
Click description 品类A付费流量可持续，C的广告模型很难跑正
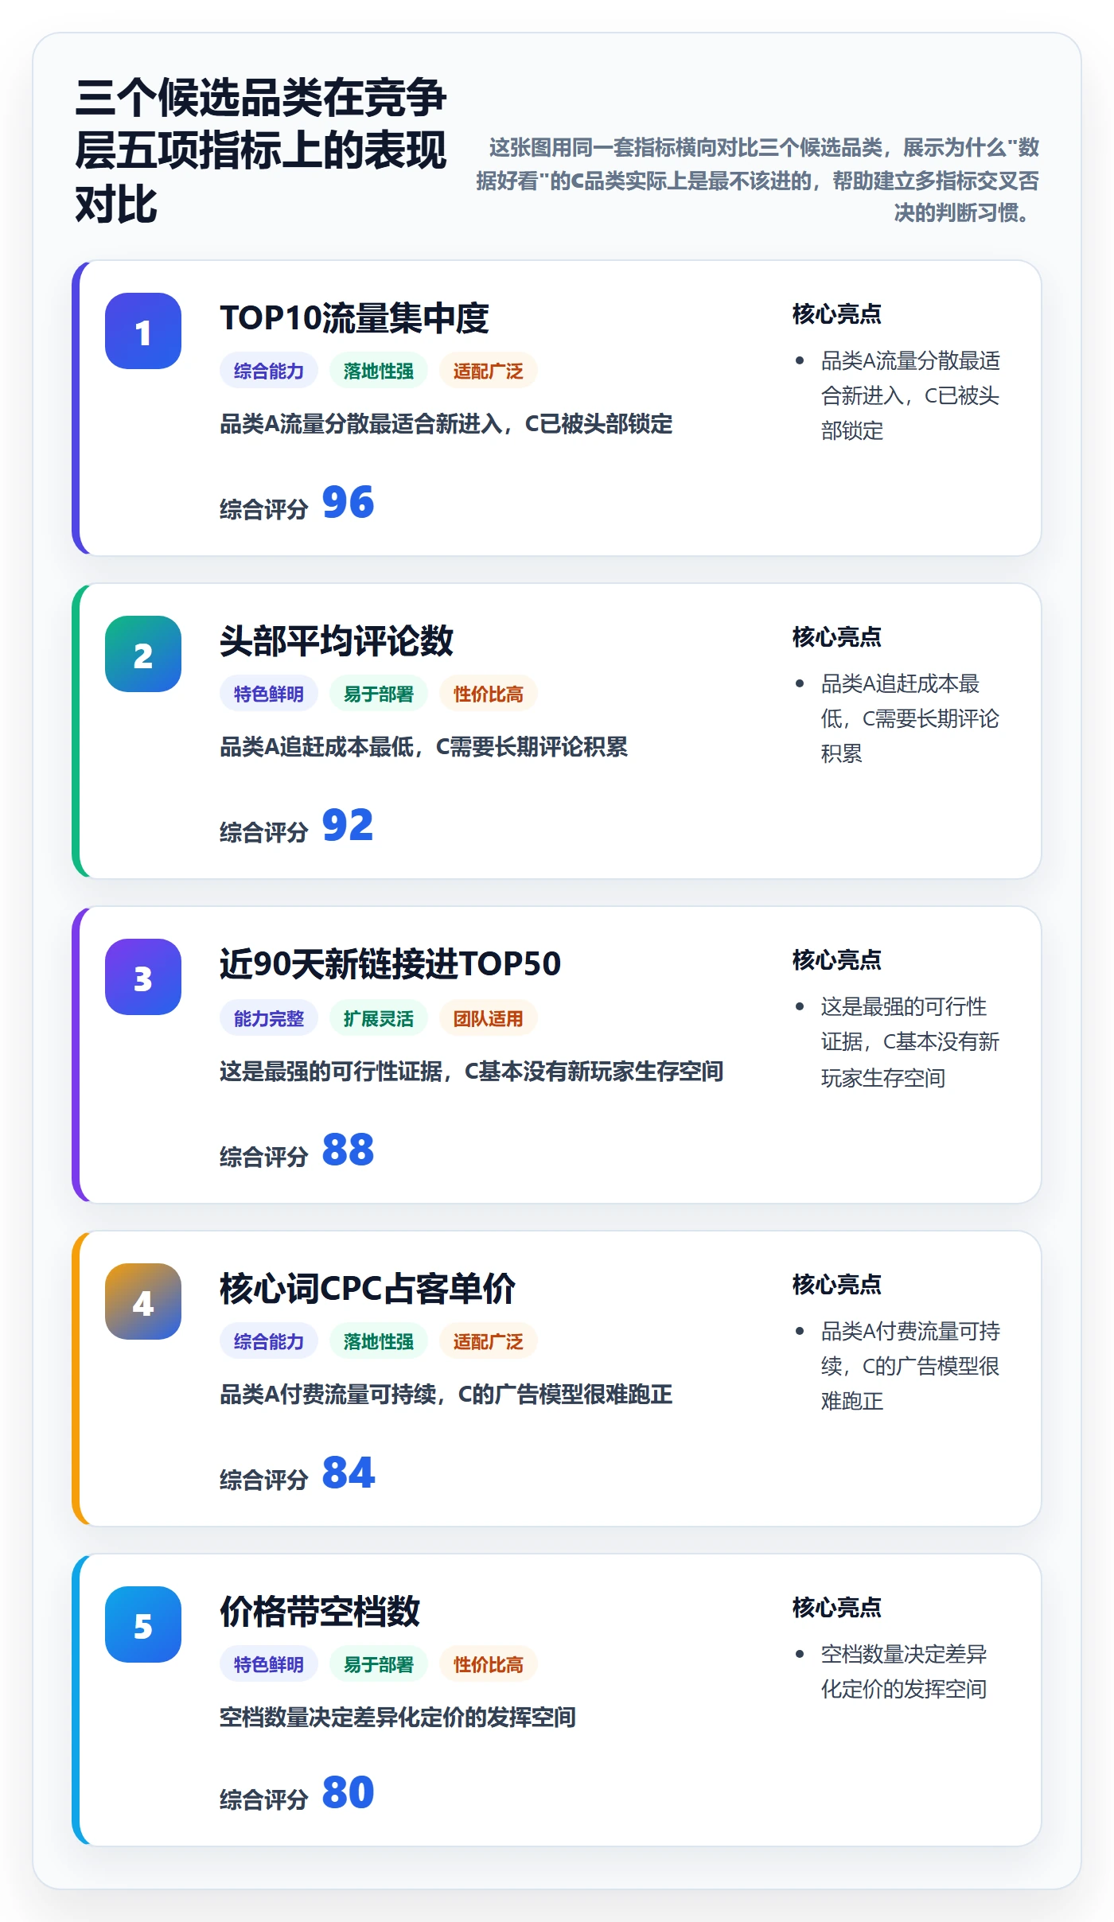point(446,1395)
